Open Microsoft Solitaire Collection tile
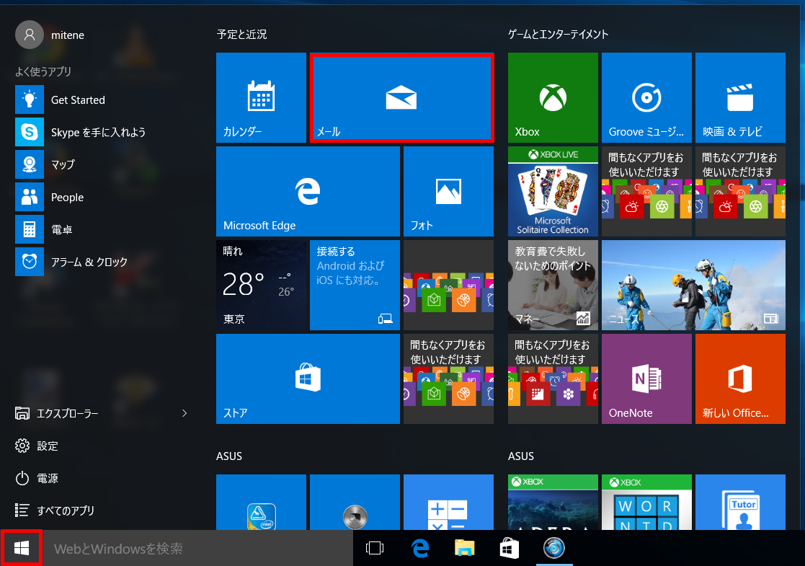Viewport: 805px width, 566px height. click(x=553, y=191)
